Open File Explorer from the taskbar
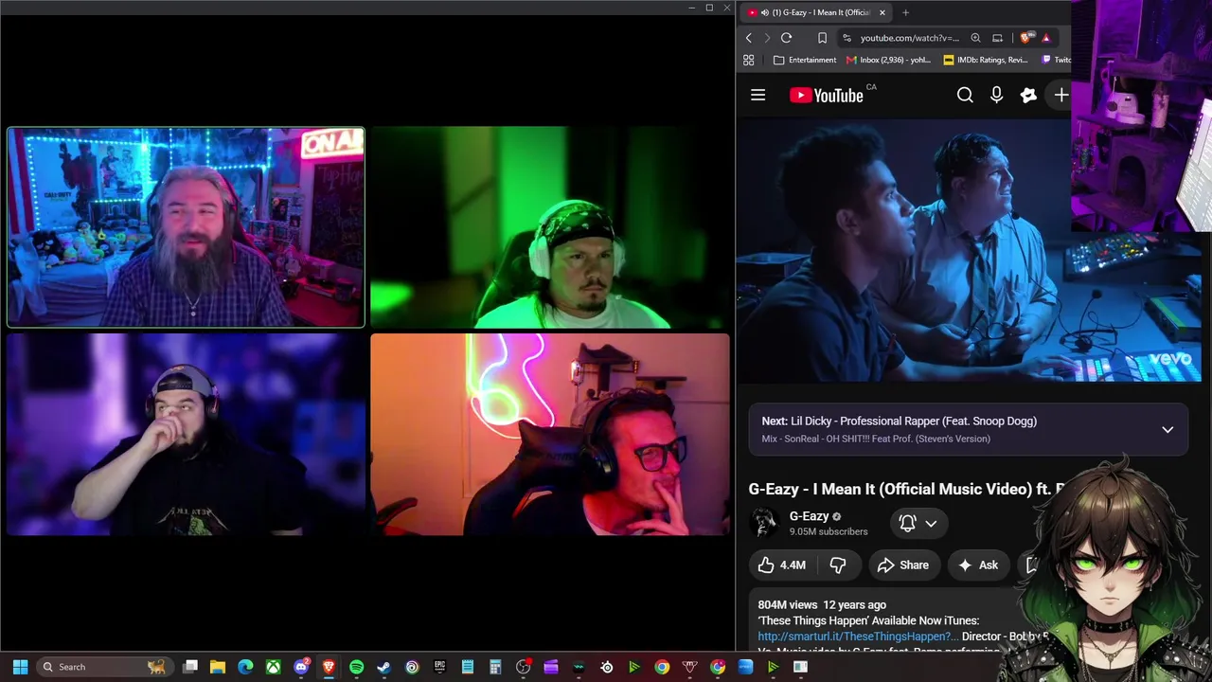 (x=217, y=667)
